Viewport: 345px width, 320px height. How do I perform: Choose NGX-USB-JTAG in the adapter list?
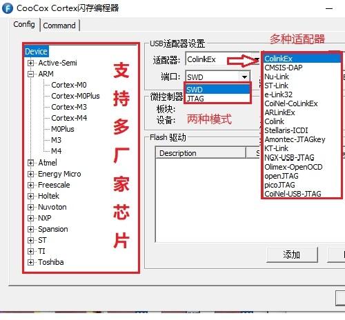302,157
